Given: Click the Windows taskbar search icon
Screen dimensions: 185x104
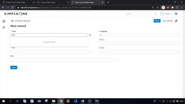Looking at the screenshot, I should tap(10, 101).
